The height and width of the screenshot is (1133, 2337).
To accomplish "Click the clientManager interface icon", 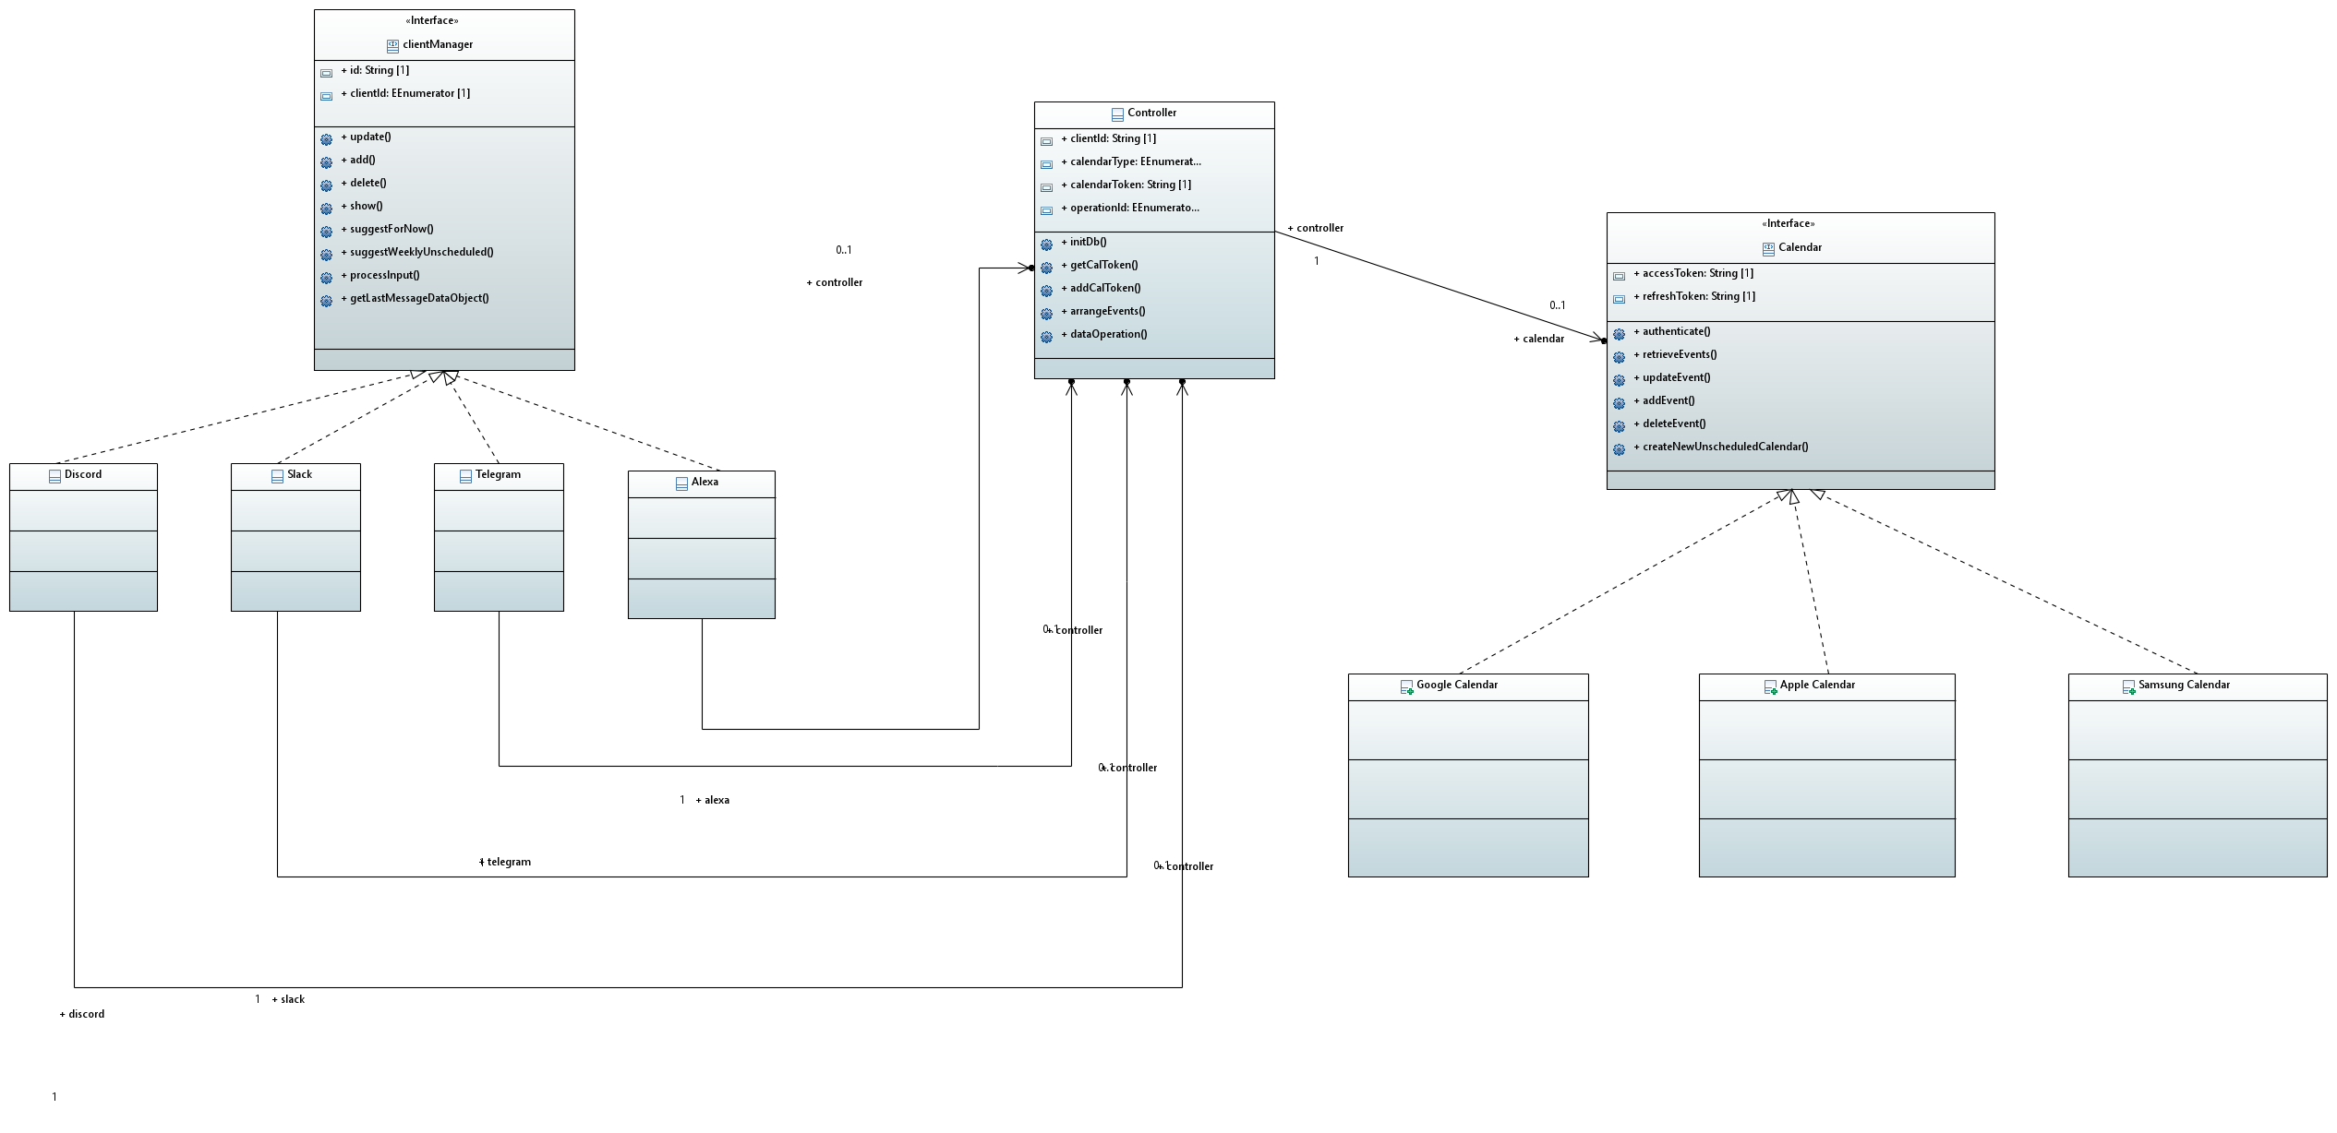I will [392, 45].
